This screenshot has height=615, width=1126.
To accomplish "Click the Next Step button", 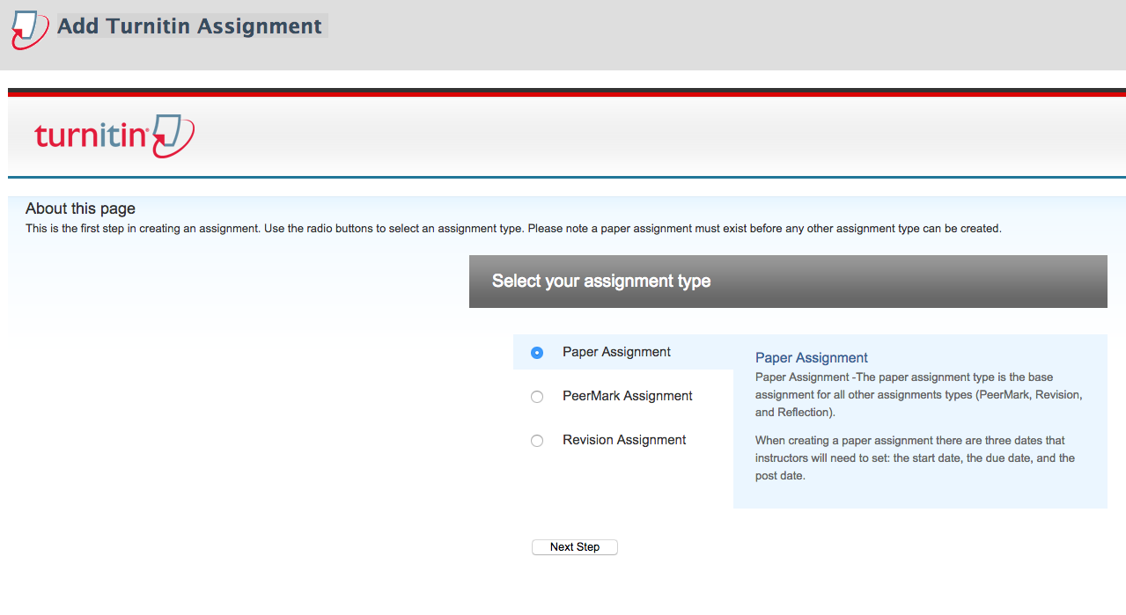I will pos(575,547).
